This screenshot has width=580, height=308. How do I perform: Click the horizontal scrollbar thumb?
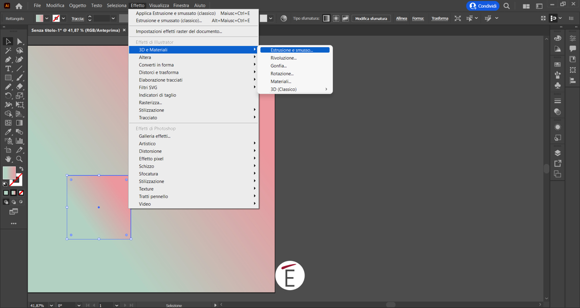point(391,305)
